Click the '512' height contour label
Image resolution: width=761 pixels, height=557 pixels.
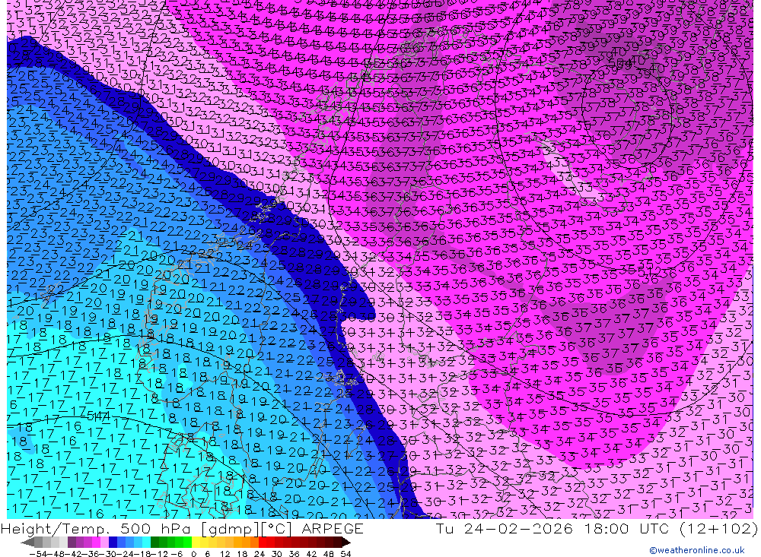point(649,271)
